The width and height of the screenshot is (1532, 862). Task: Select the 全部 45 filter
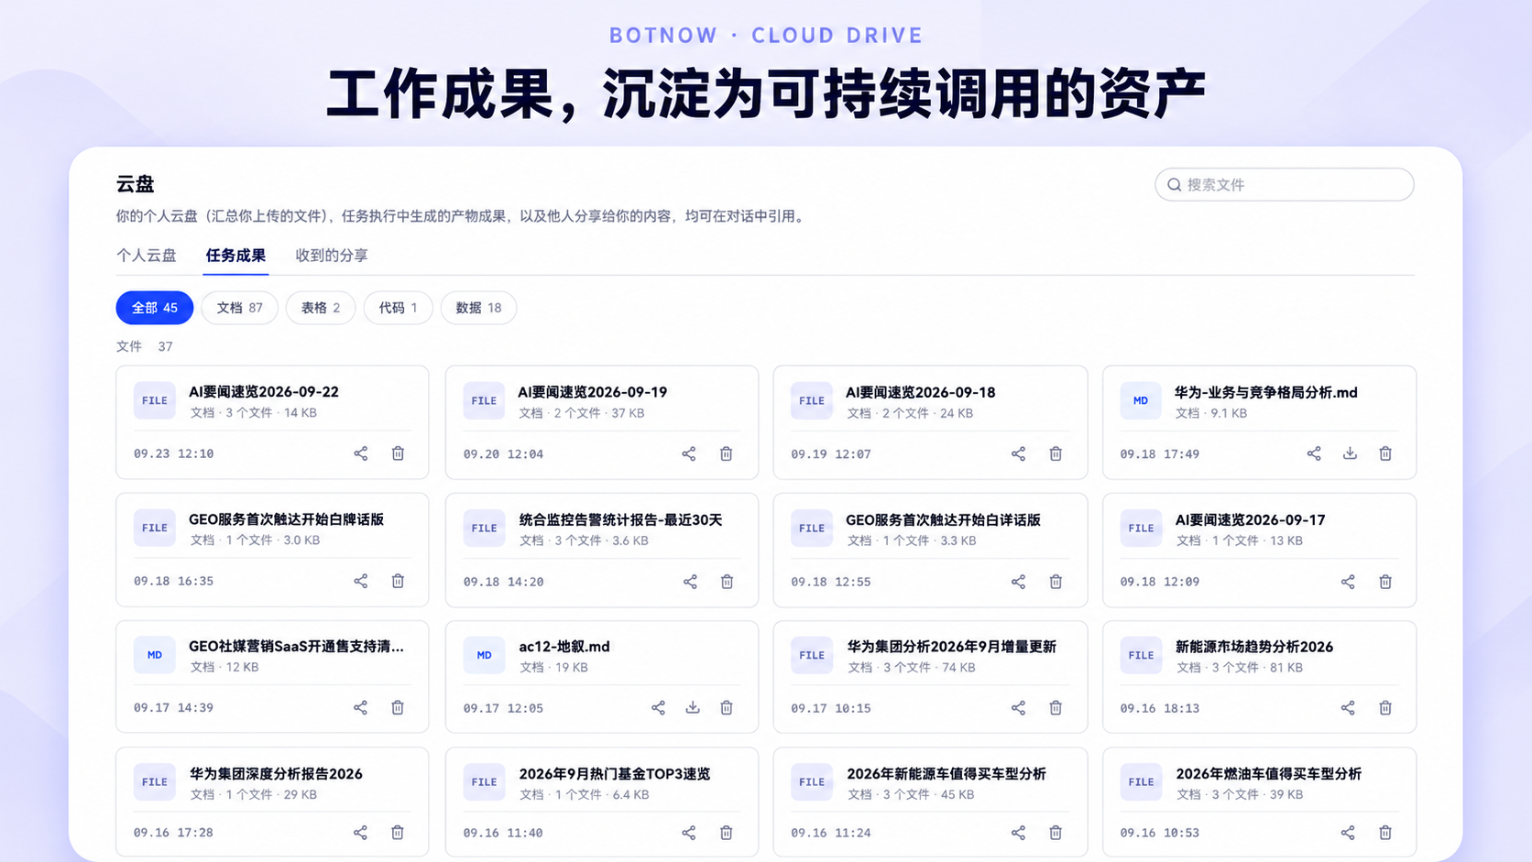pos(155,308)
